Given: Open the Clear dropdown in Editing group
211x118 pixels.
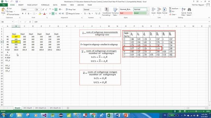Looking at the screenshot, I should 173,14.
